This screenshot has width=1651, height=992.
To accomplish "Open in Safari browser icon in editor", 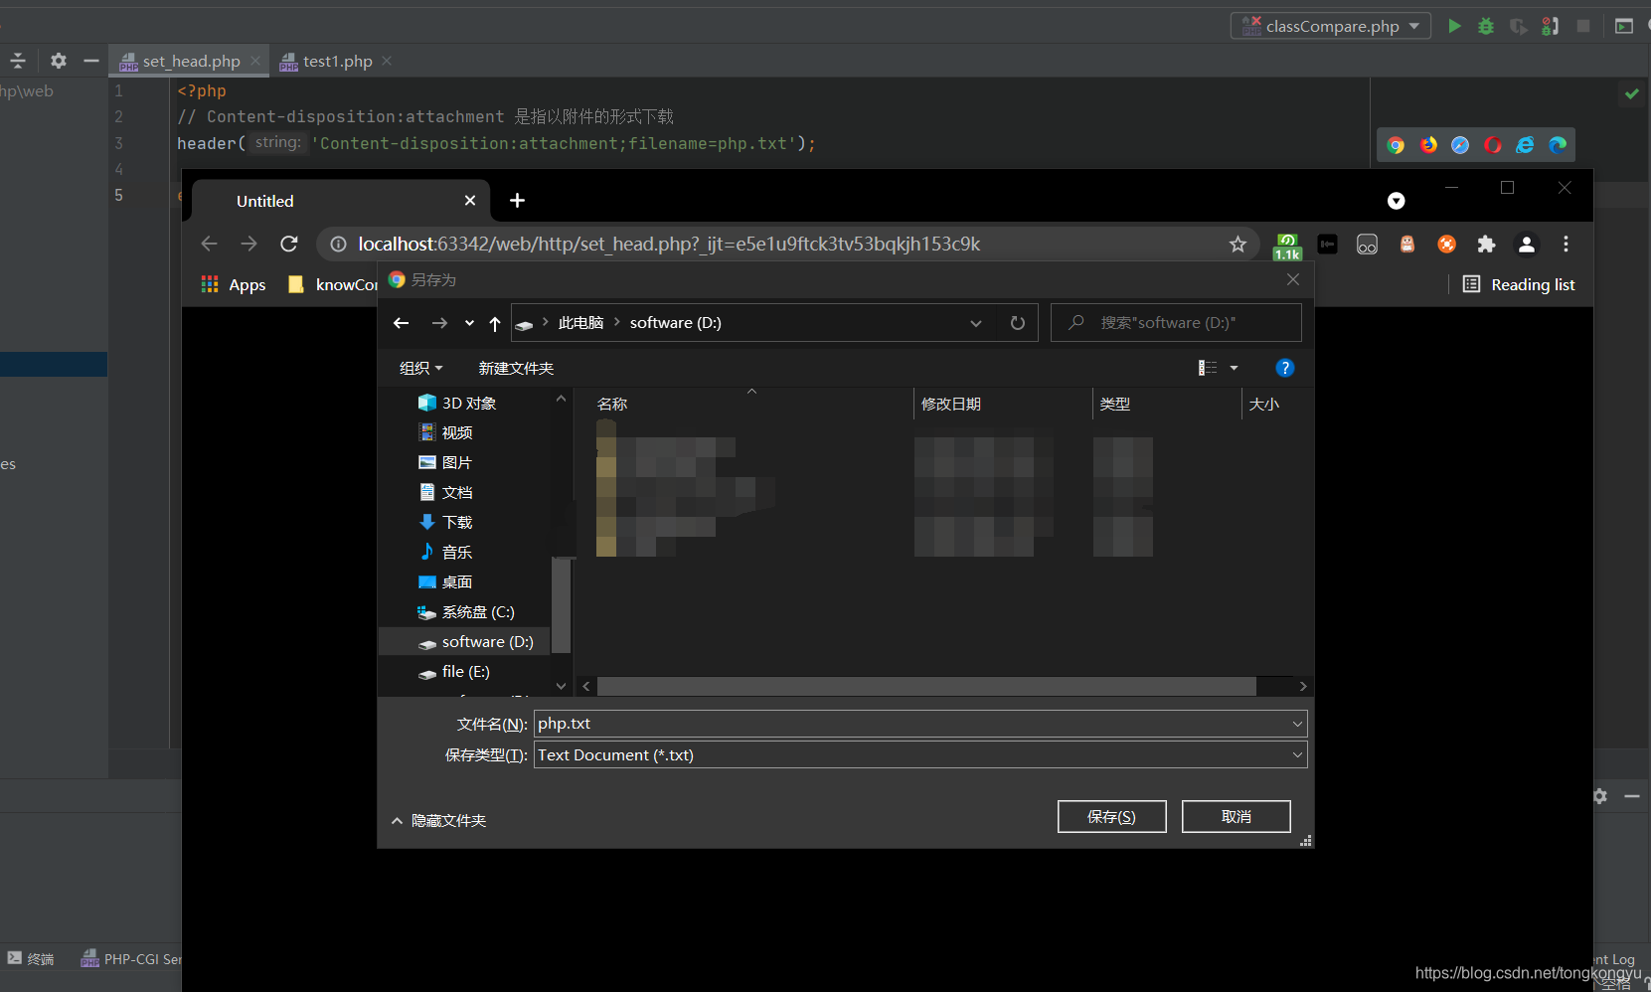I will [1460, 145].
